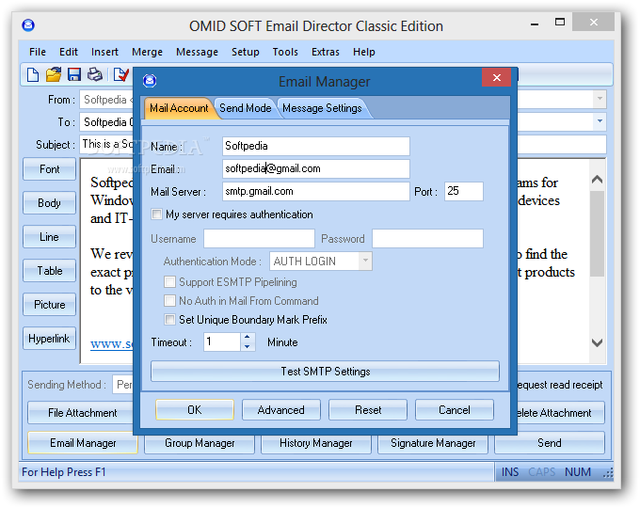Click the Advanced button
Image resolution: width=640 pixels, height=508 pixels.
[x=281, y=409]
